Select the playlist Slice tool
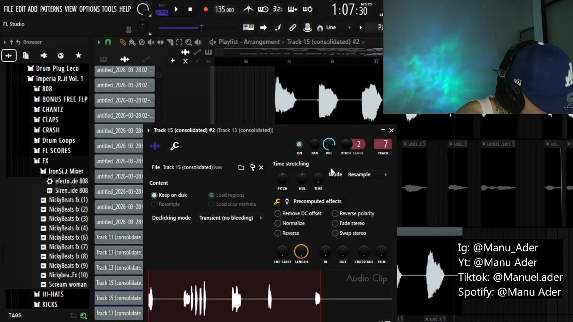Screen dimensions: 573x322 coord(170,42)
